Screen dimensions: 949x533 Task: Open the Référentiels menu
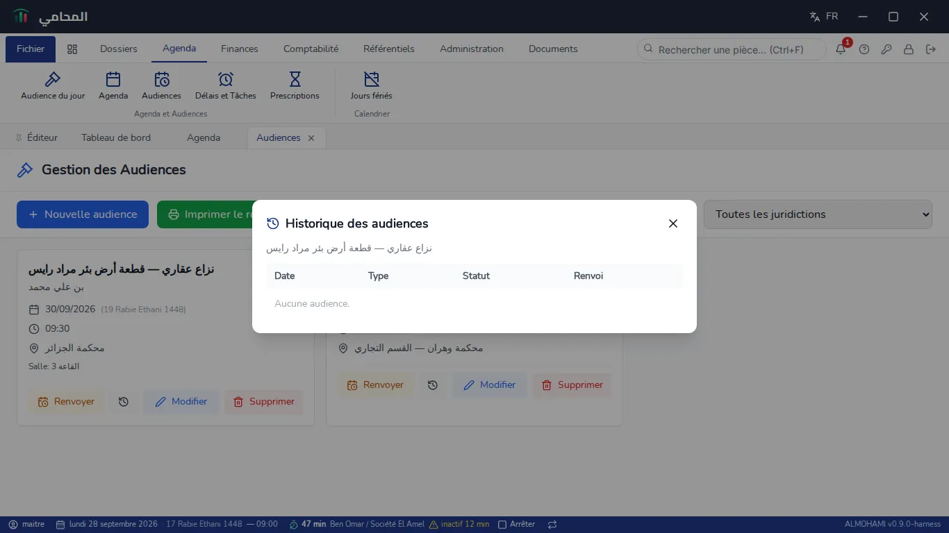[x=389, y=49]
